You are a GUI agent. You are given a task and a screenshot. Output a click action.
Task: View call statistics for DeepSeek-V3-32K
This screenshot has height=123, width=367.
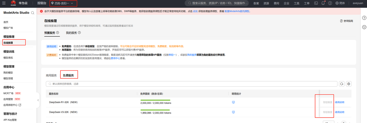point(233,112)
